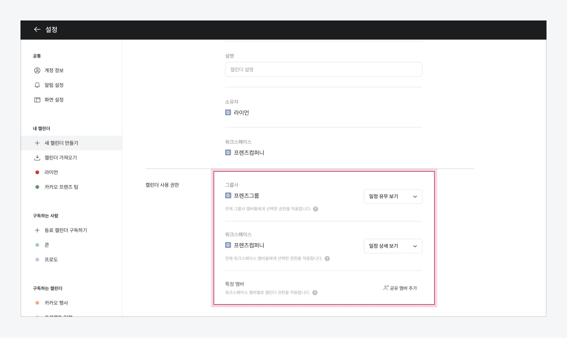Open 계정 정보 in the sidebar
Image resolution: width=567 pixels, height=338 pixels.
click(x=54, y=70)
